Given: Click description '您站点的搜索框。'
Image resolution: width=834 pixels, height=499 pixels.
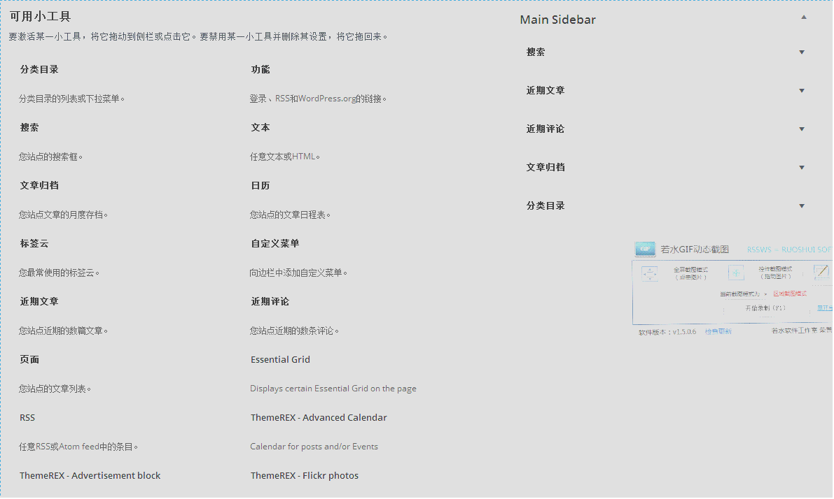Looking at the screenshot, I should point(51,157).
